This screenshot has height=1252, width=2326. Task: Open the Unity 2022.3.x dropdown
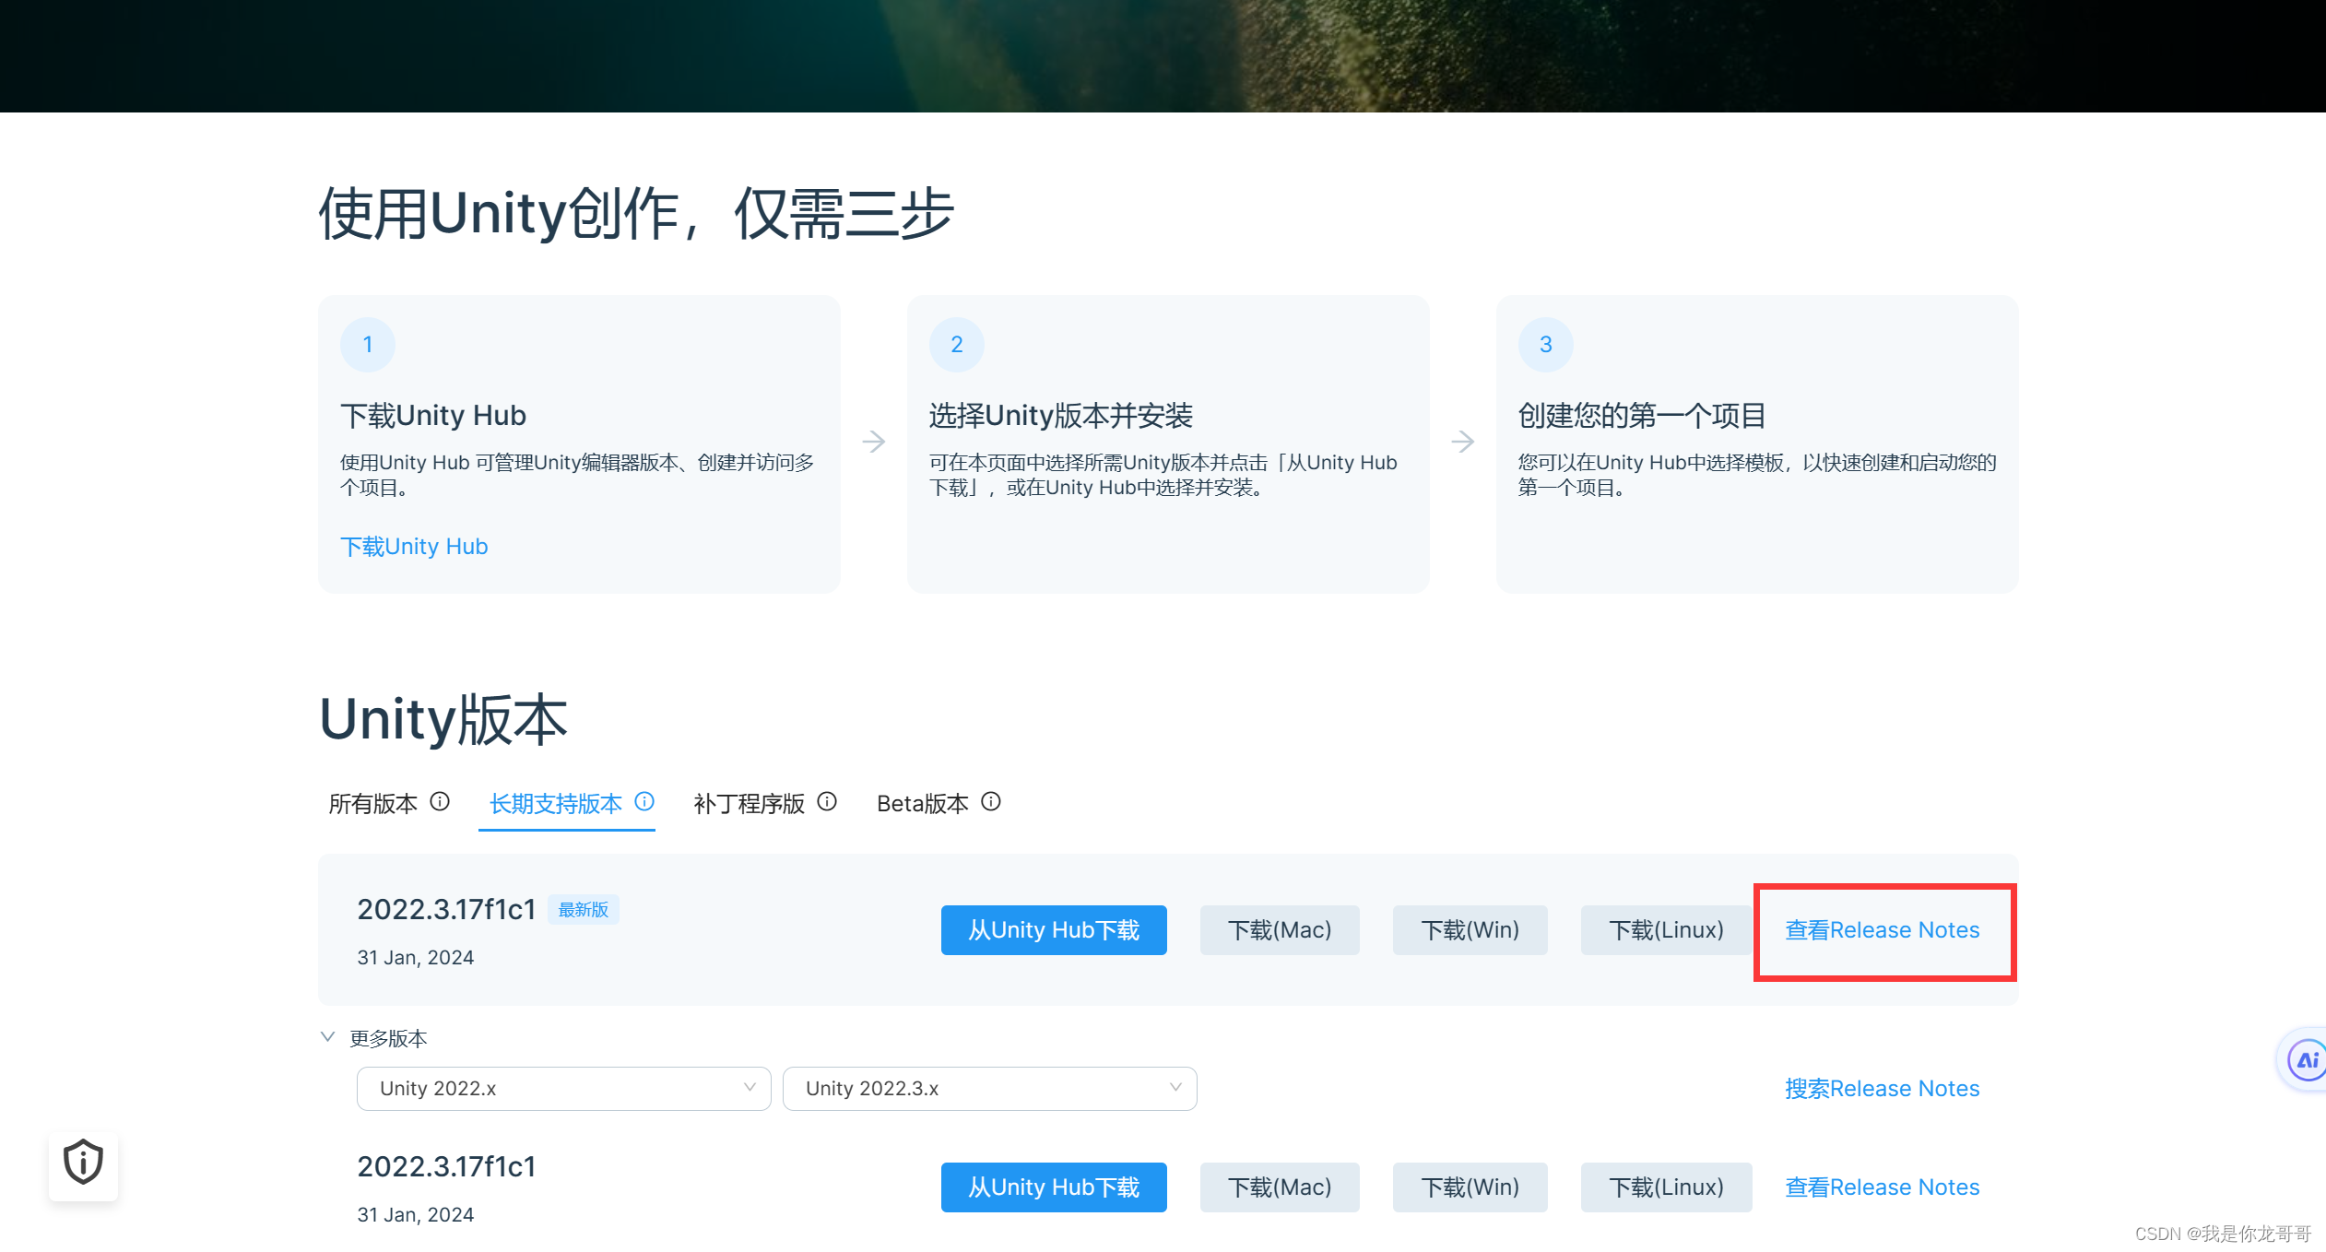(989, 1089)
